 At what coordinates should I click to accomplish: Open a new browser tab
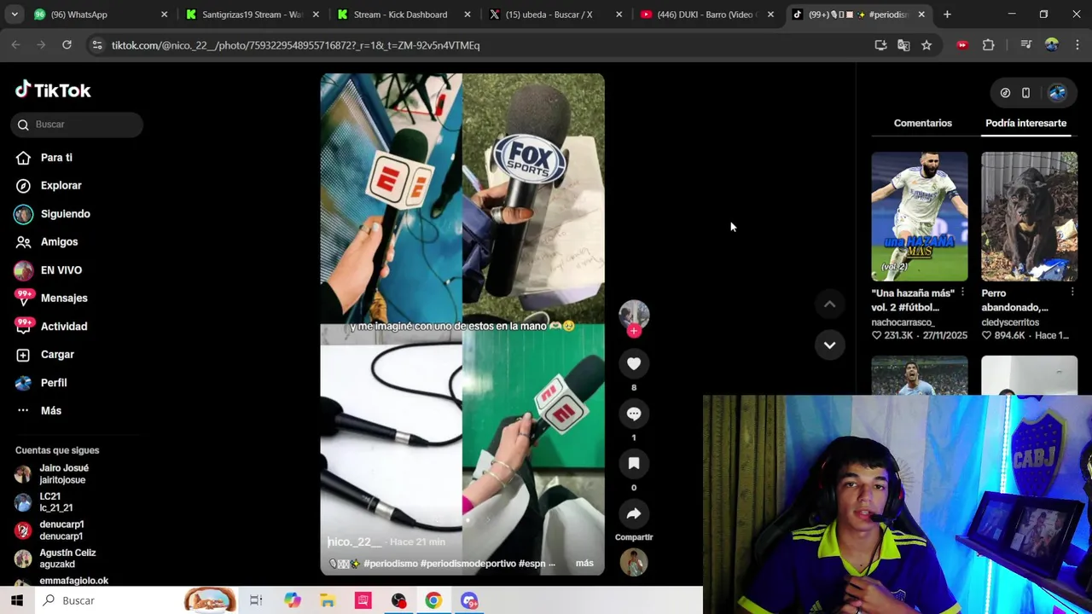click(947, 14)
